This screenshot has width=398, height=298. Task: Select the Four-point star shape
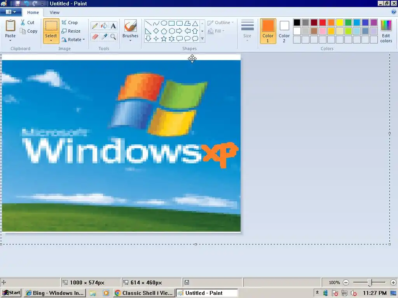coord(156,39)
